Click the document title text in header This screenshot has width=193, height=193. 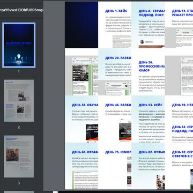21,10
